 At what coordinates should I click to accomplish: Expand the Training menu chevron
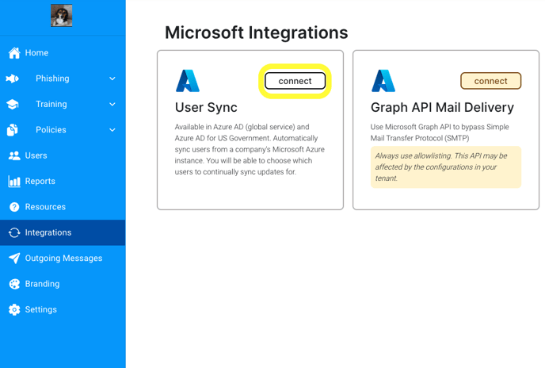click(x=112, y=104)
